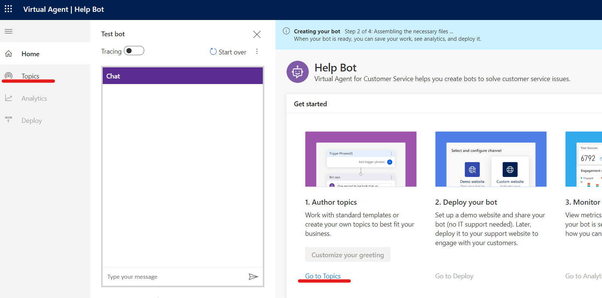Collapse the sidebar with hamburger icon

click(9, 31)
